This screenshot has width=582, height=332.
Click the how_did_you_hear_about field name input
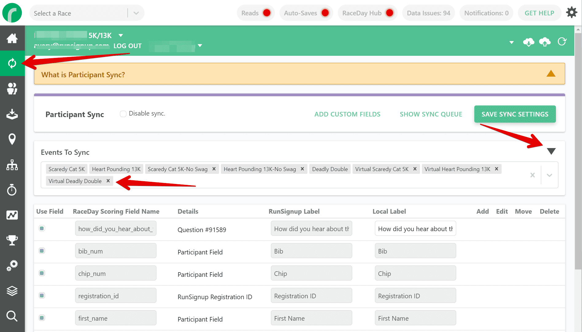(116, 228)
